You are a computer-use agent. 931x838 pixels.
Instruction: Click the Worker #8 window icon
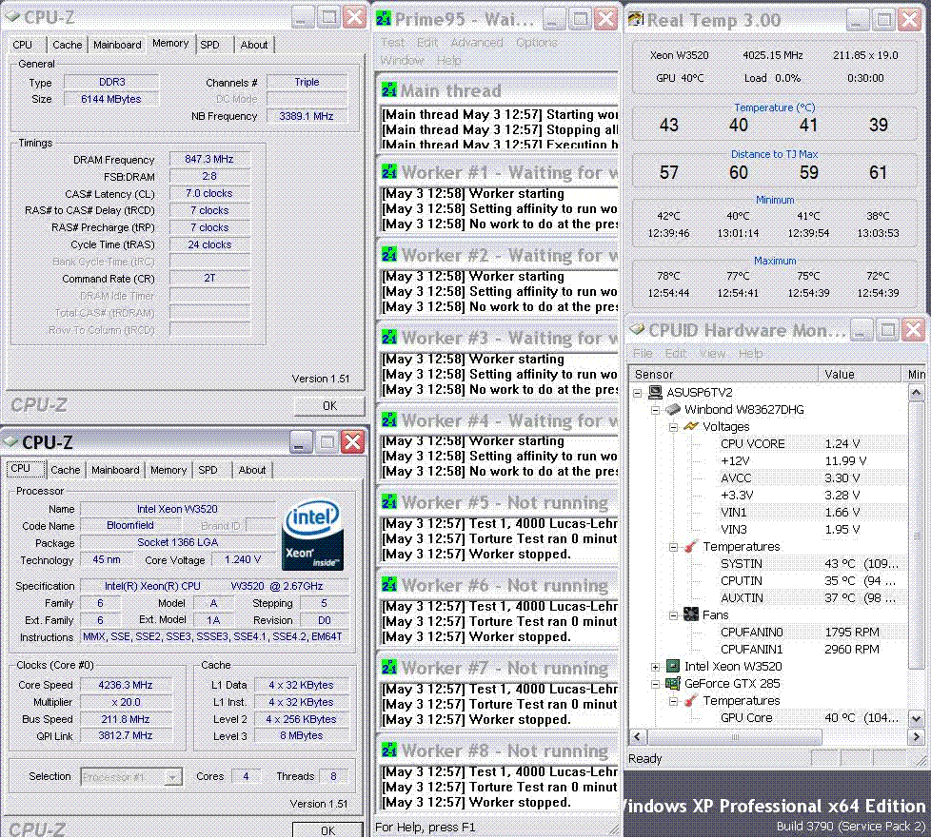[389, 750]
